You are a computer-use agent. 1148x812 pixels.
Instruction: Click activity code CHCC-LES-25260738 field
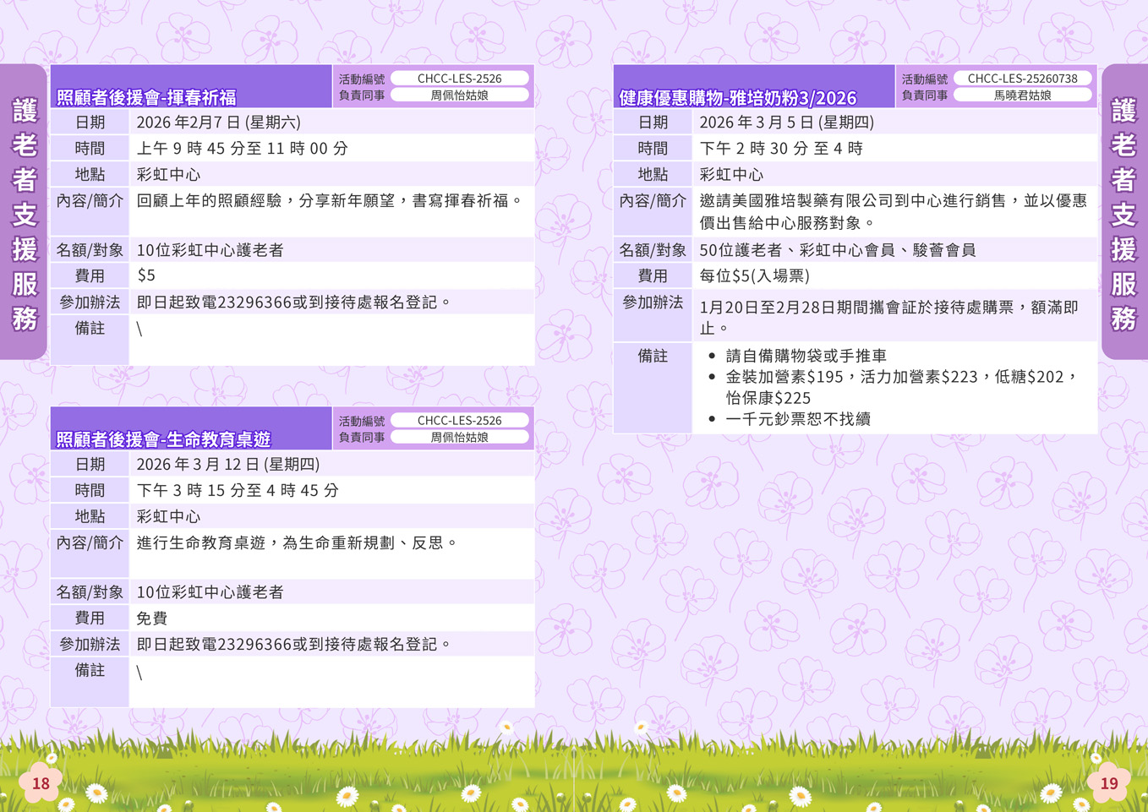pos(1022,79)
